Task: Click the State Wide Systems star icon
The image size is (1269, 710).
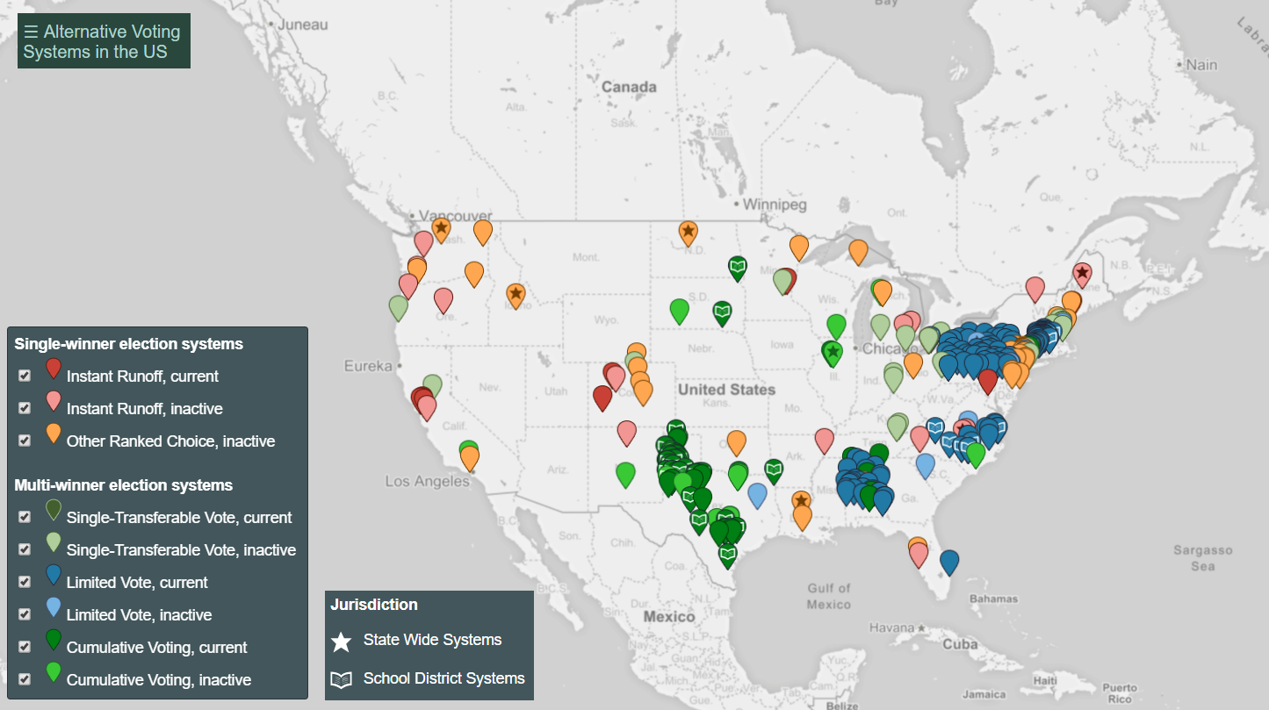Action: coord(342,641)
